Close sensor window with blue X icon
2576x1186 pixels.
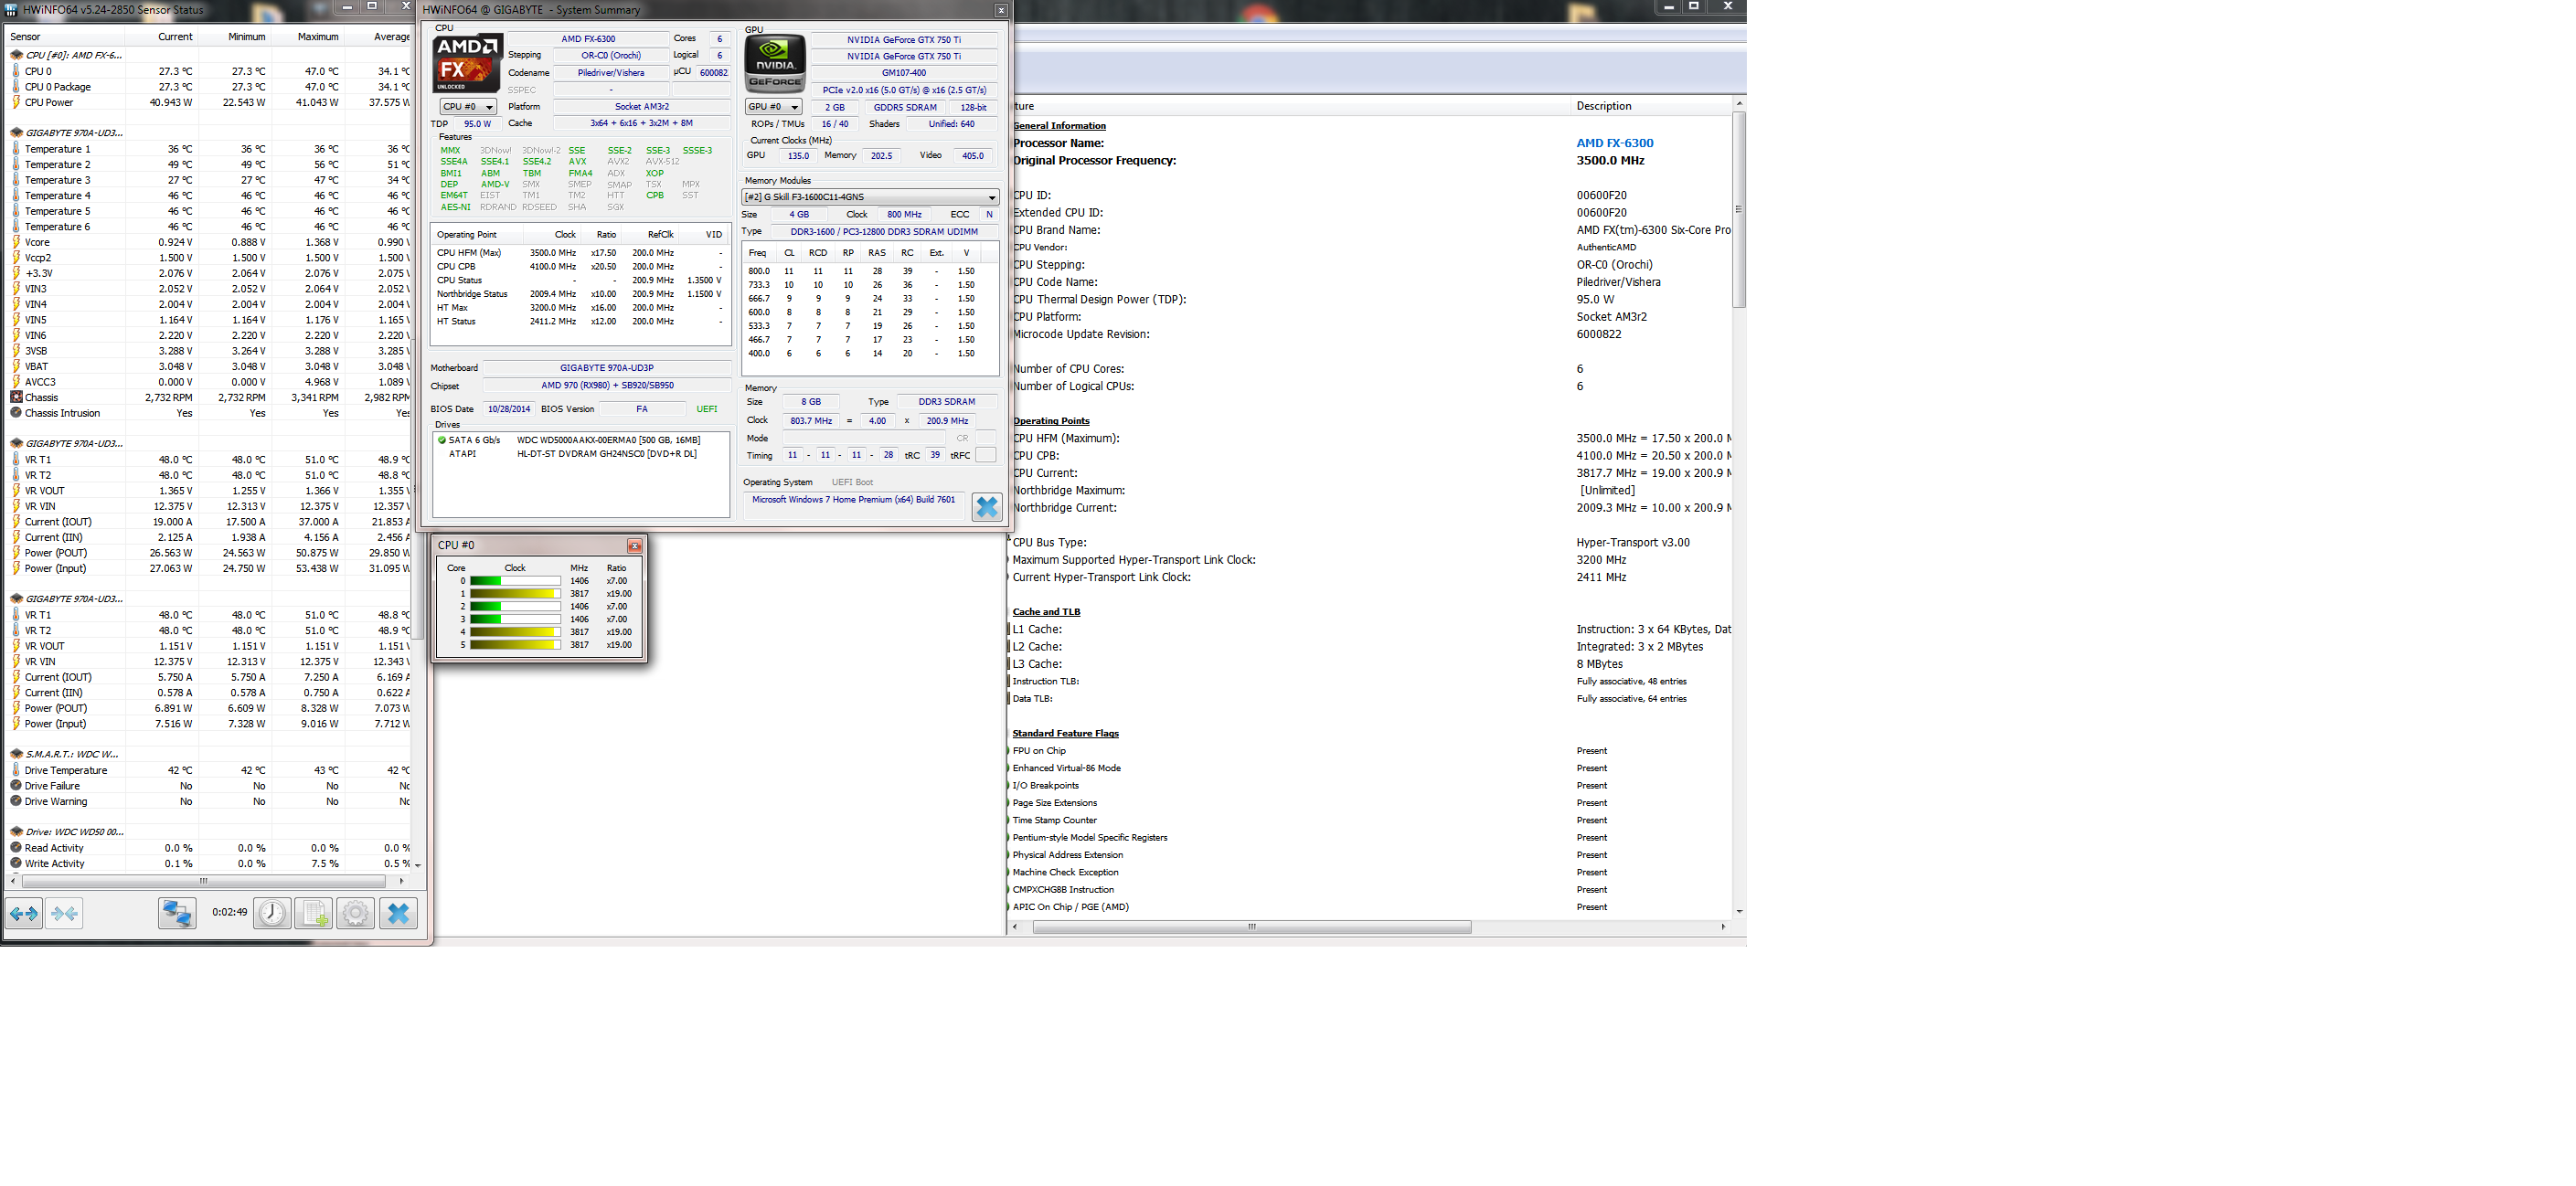pyautogui.click(x=398, y=913)
